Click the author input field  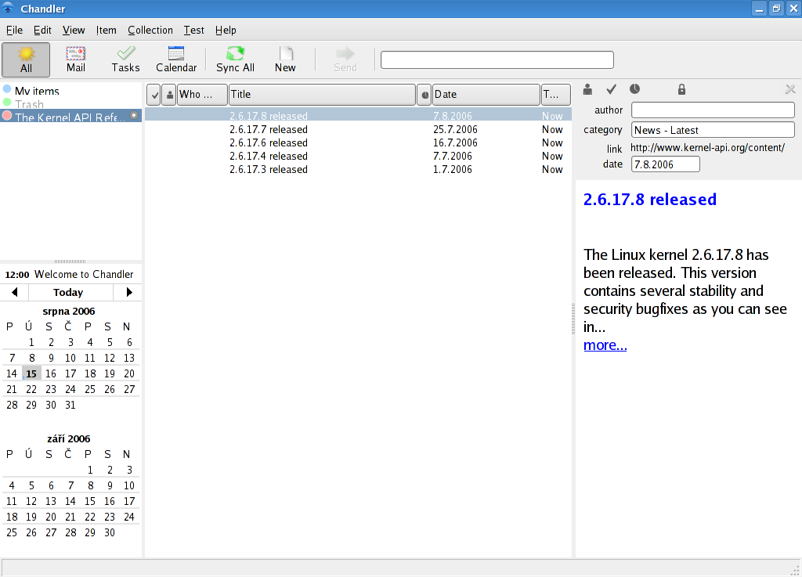[713, 110]
